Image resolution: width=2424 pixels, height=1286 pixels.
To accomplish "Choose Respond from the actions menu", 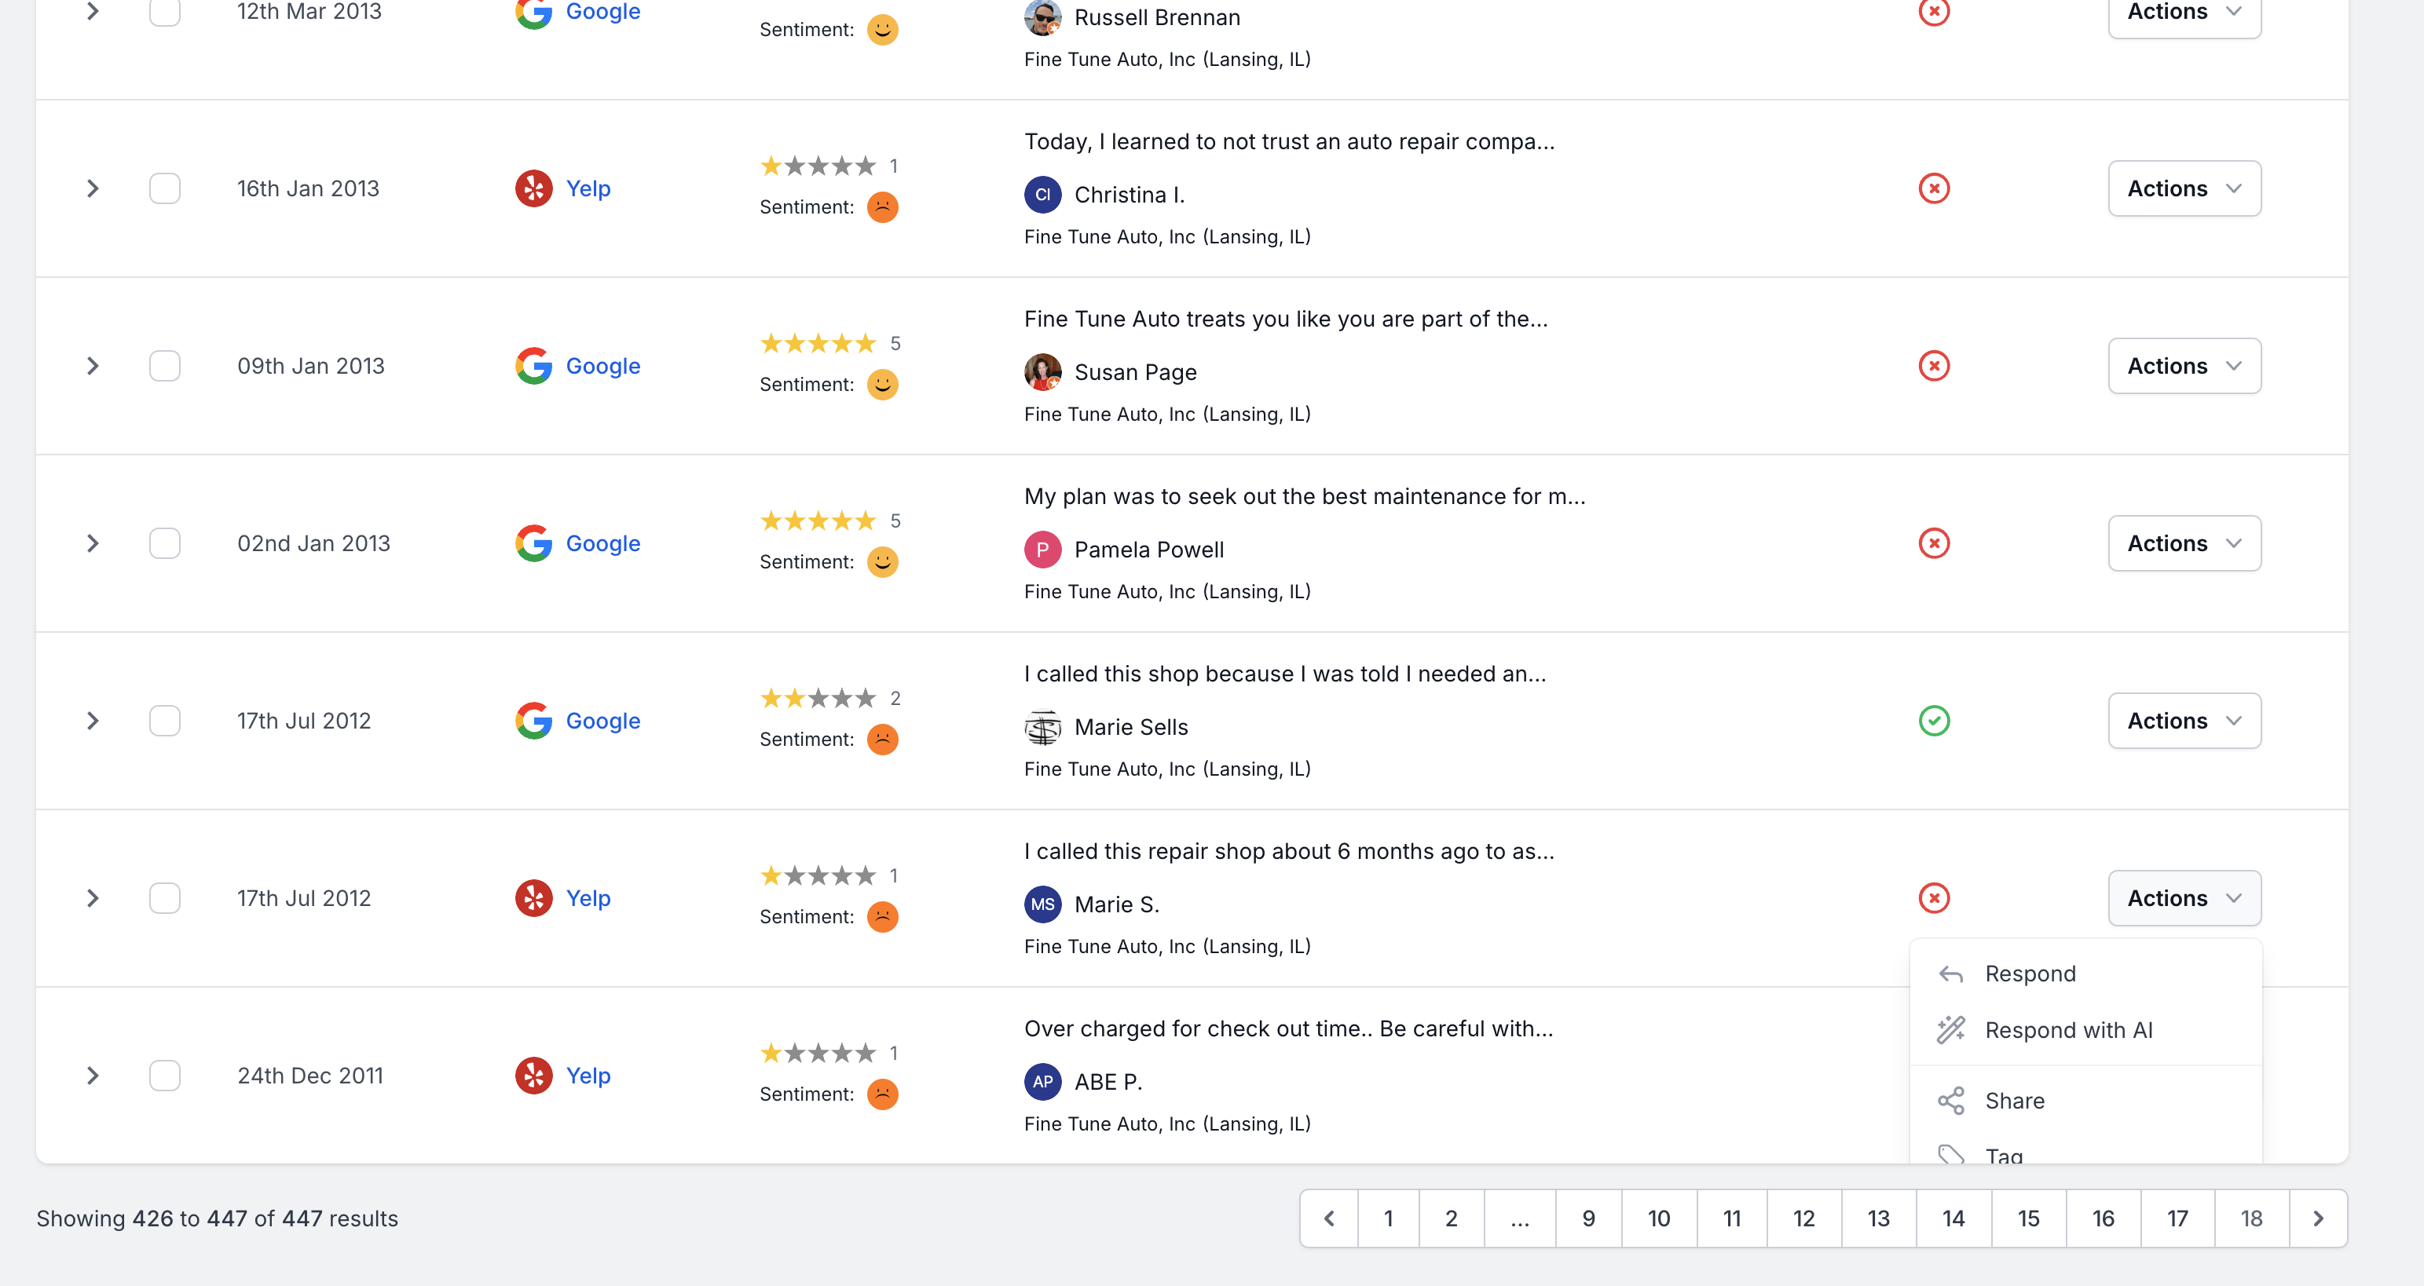I will 2030,974.
